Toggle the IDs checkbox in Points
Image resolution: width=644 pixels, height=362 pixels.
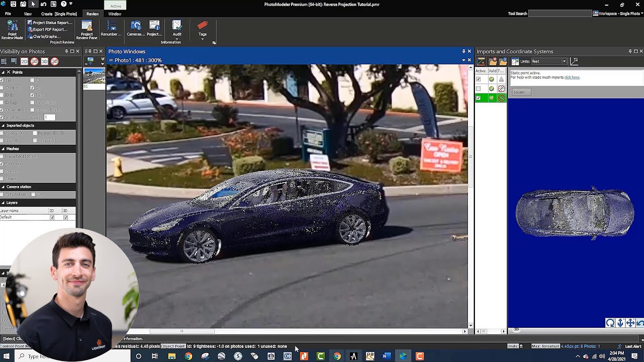pos(32,87)
